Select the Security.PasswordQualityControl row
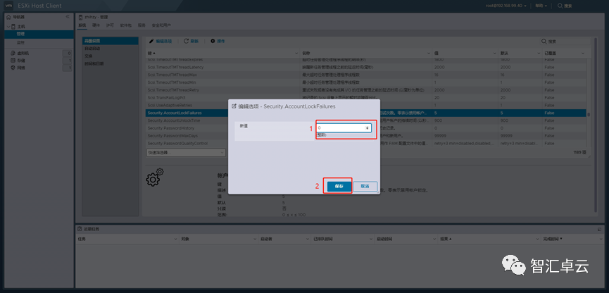 [x=366, y=144]
